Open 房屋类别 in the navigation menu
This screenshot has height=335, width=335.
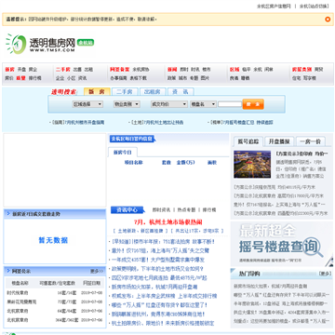301,70
